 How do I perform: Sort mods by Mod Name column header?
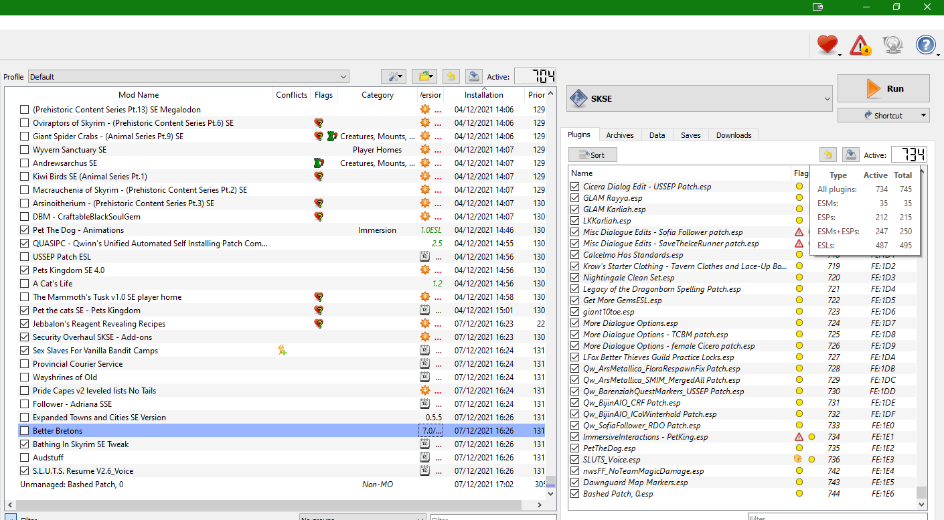tap(139, 95)
